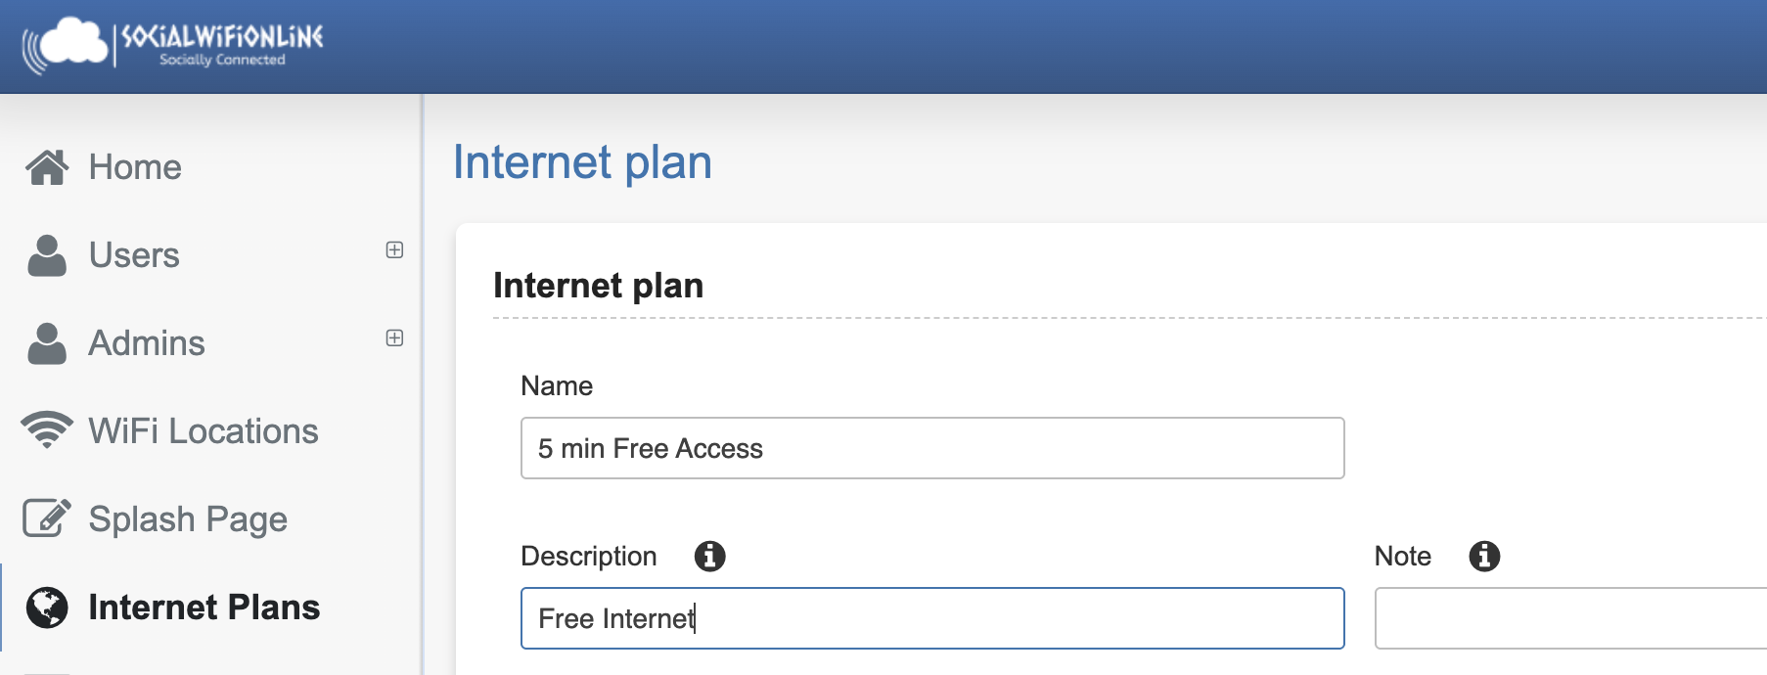Screen dimensions: 1767x675
Task: Open the Admins menu label
Action: coord(147,343)
